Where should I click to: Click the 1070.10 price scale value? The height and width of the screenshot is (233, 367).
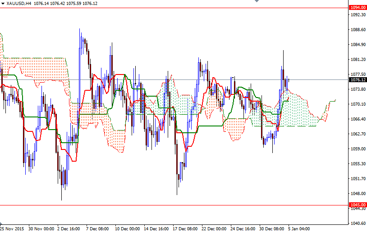point(358,104)
